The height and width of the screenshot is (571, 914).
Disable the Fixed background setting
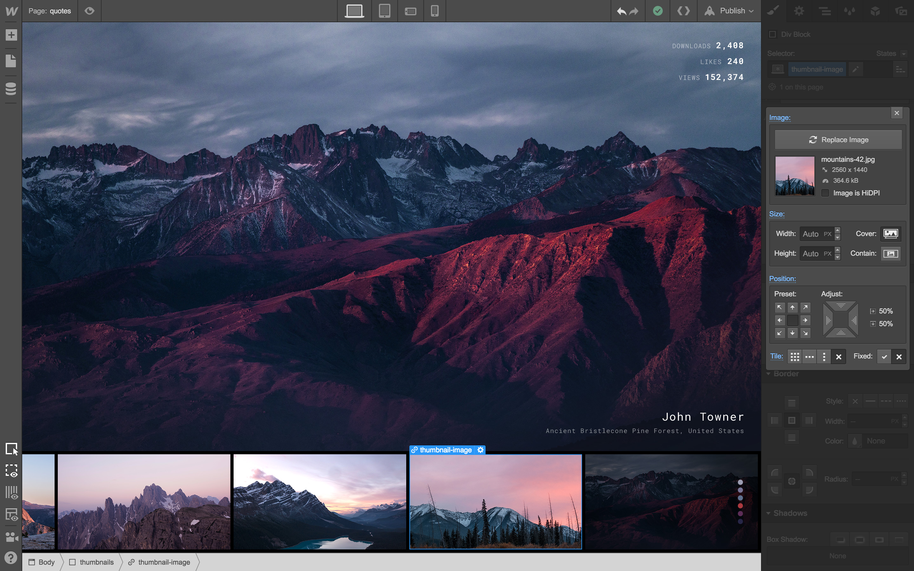[x=899, y=357]
